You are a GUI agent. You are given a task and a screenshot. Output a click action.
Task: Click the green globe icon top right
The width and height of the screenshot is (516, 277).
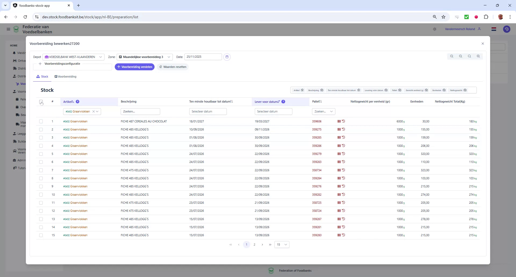coord(507,29)
